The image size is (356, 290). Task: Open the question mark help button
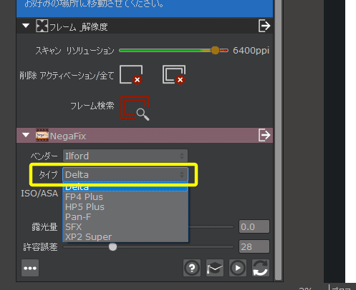[x=192, y=268]
